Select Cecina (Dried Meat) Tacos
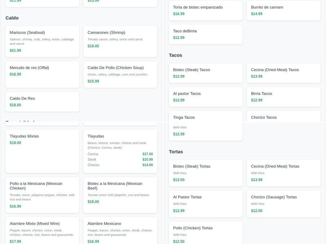326x244 pixels. pos(283,73)
